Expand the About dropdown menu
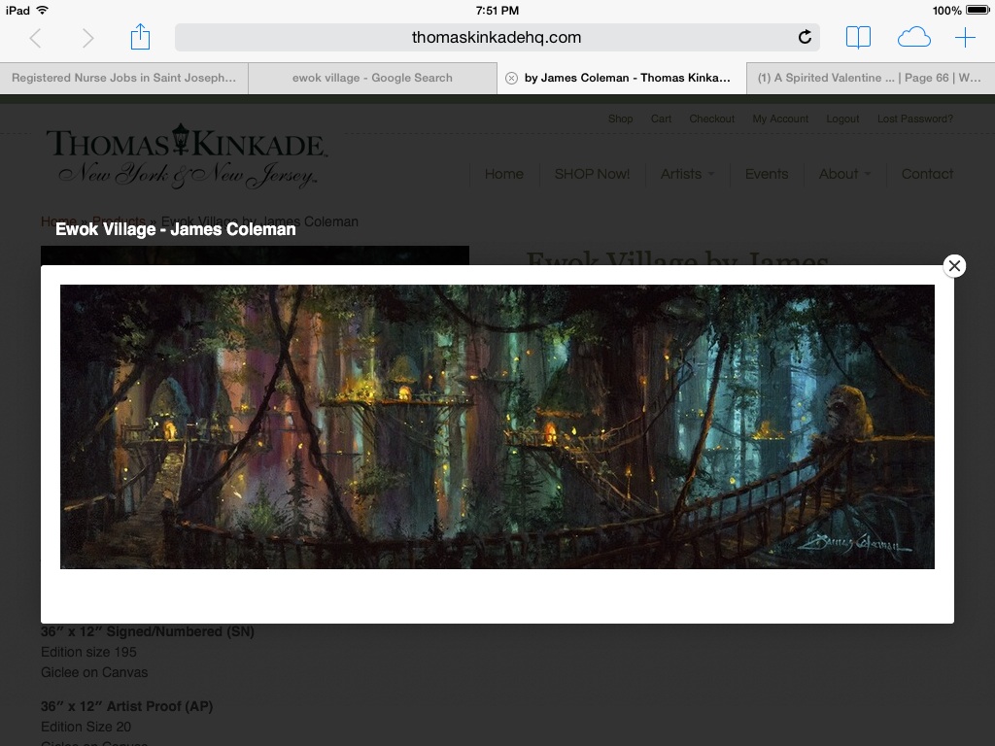Image resolution: width=995 pixels, height=746 pixels. tap(843, 174)
